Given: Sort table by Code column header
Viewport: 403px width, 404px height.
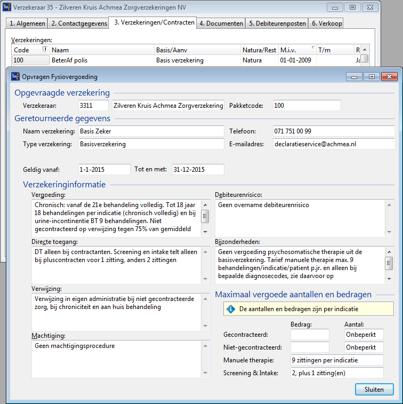Looking at the screenshot, I should tap(30, 50).
